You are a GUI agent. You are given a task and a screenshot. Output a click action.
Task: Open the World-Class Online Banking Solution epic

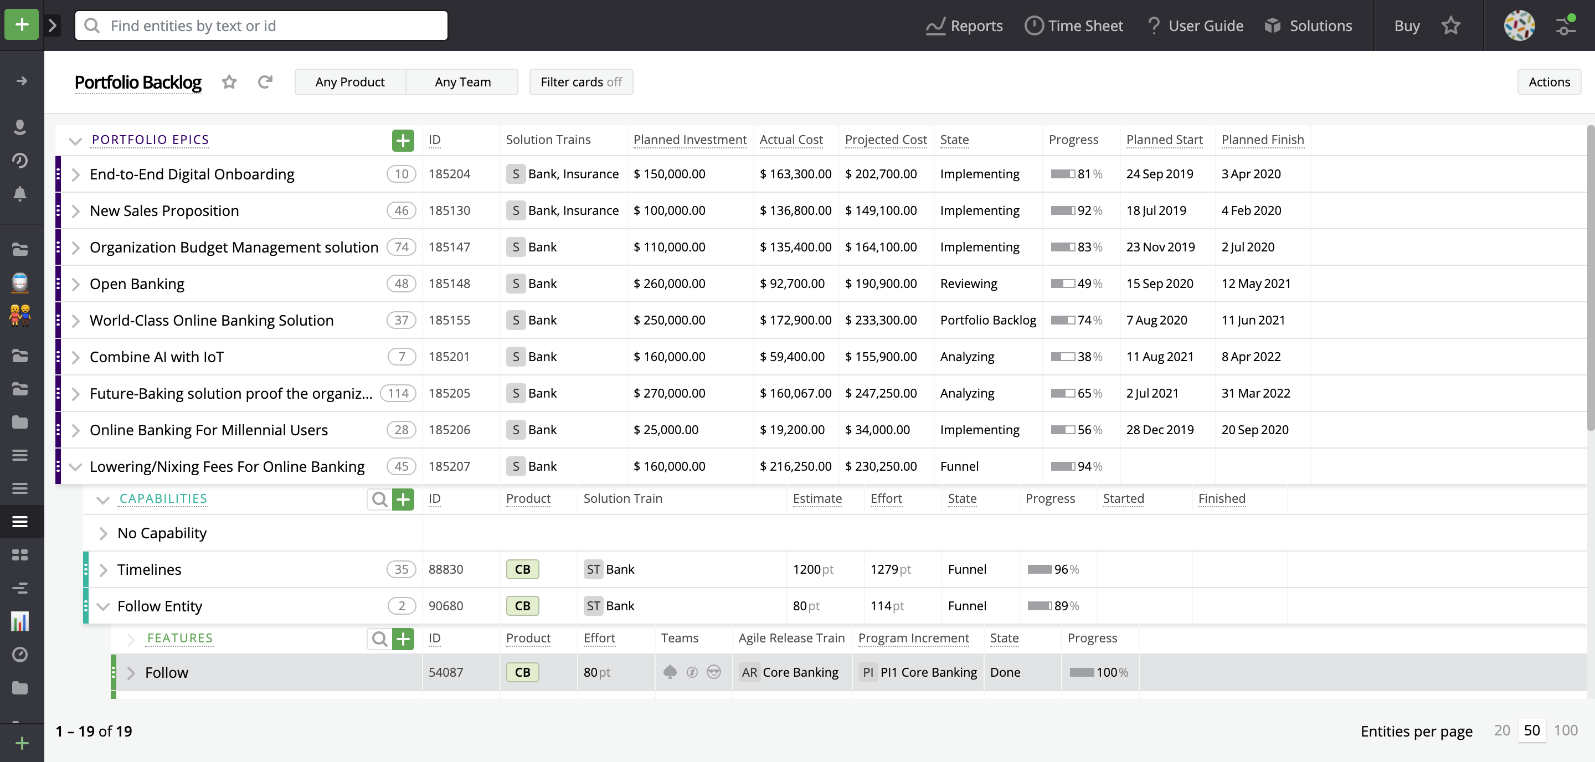(x=211, y=321)
